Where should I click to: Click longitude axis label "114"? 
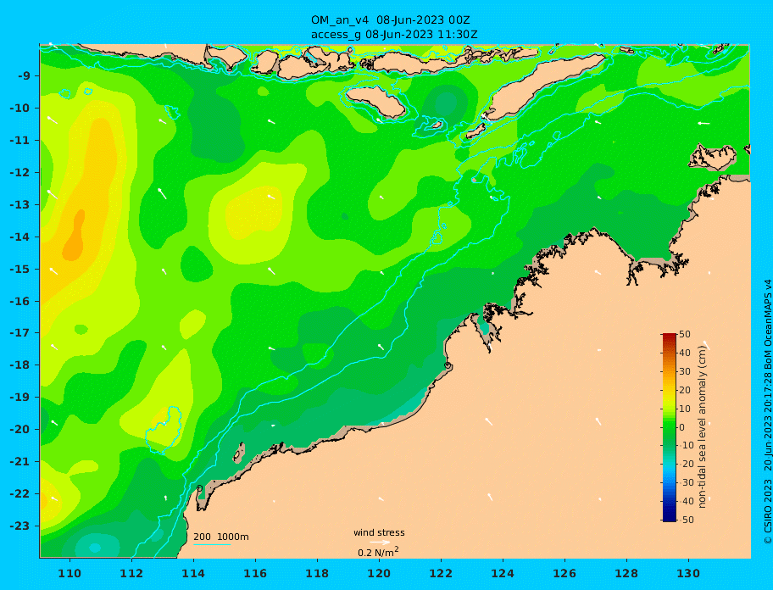click(x=193, y=574)
